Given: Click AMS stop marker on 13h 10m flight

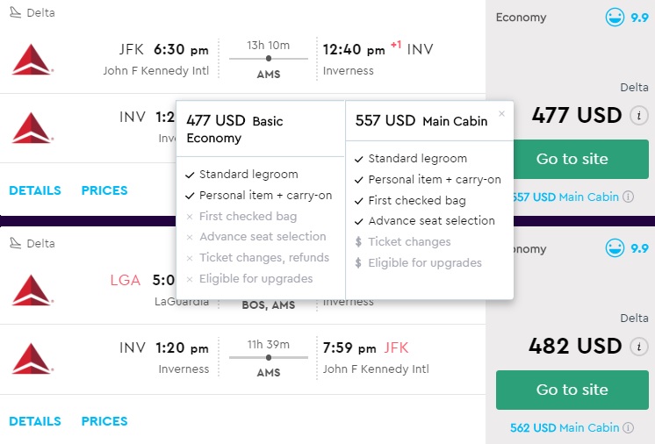Looking at the screenshot, I should (268, 59).
